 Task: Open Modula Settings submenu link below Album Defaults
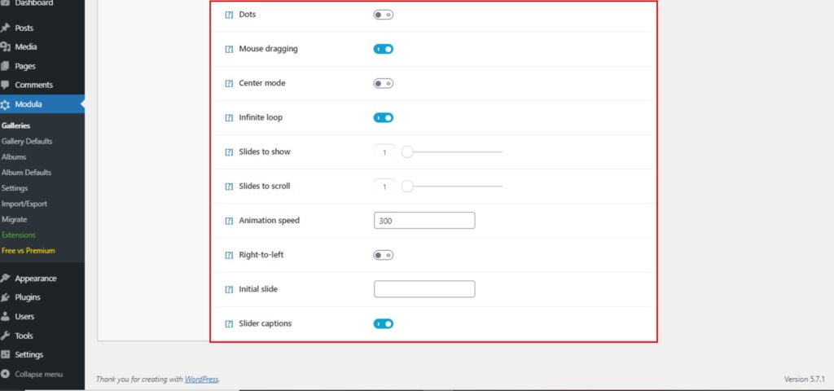pyautogui.click(x=15, y=188)
